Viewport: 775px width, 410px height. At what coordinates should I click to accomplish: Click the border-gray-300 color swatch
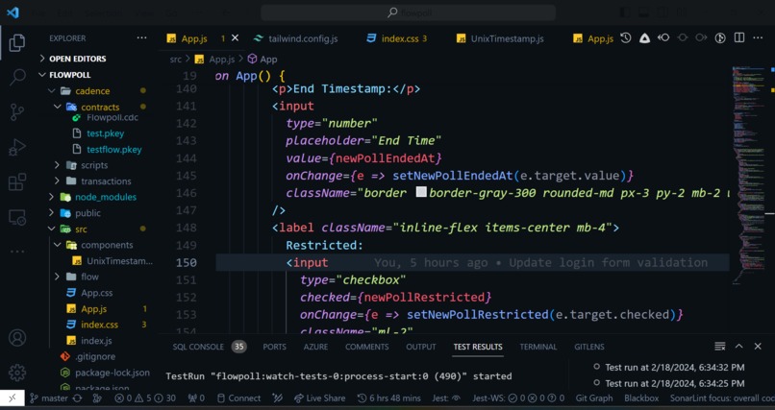(x=421, y=192)
